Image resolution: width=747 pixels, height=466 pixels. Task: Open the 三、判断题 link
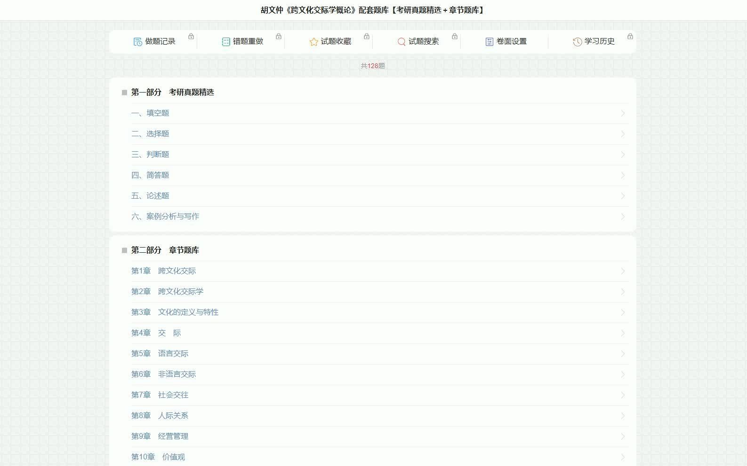pos(150,155)
